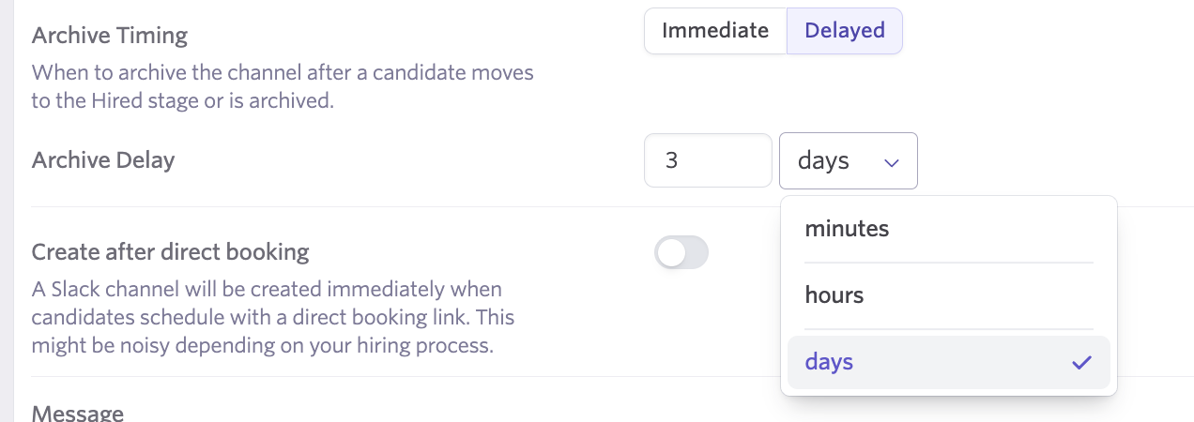This screenshot has width=1194, height=422.
Task: Click the days text in the combo box
Action: (x=823, y=161)
